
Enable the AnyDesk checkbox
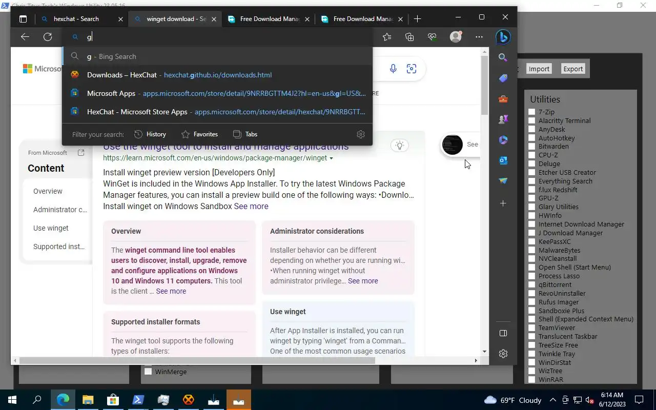pyautogui.click(x=532, y=129)
